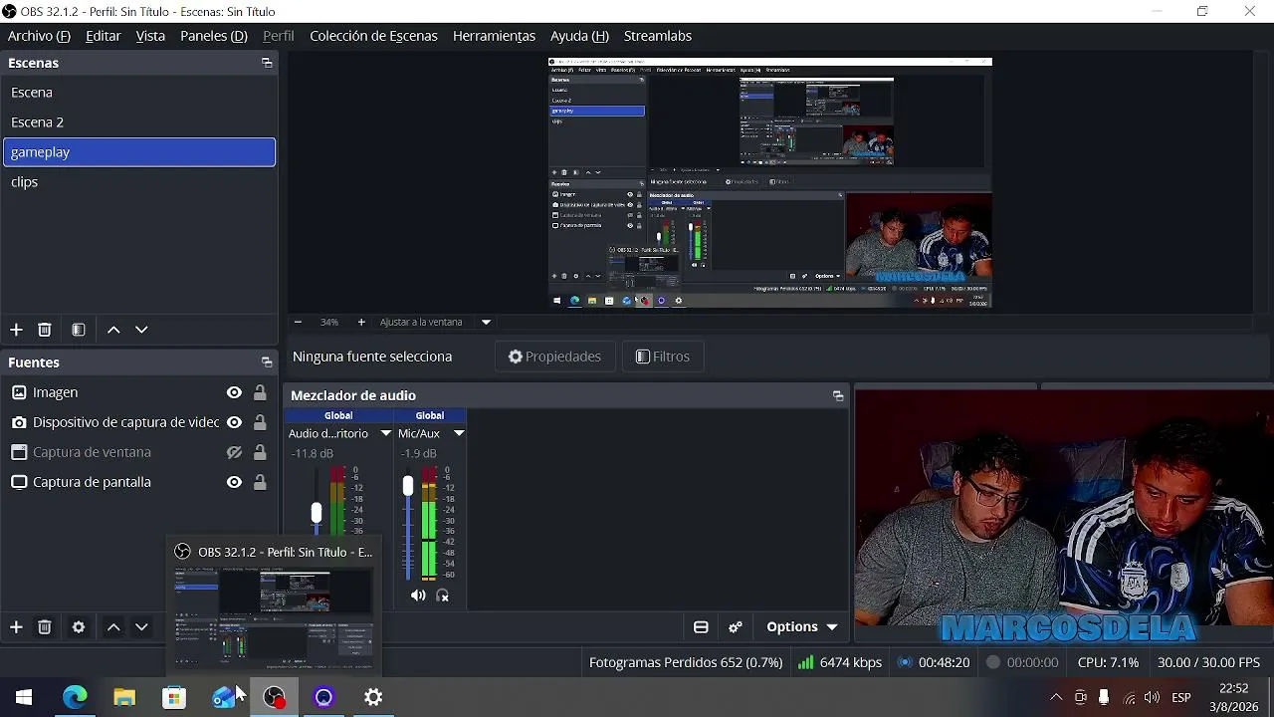Open Windows Settings gear in the taskbar
This screenshot has width=1274, height=717.
click(x=373, y=697)
